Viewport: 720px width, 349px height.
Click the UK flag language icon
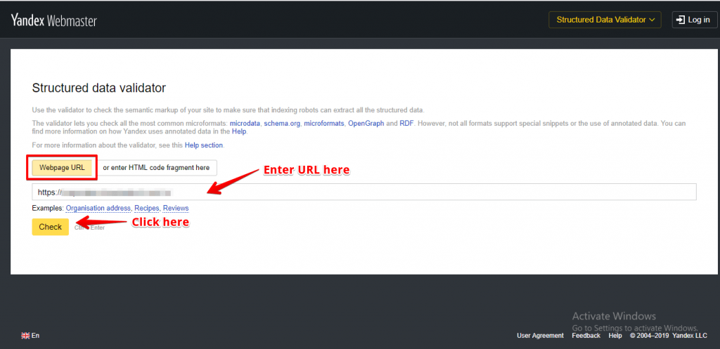tap(25, 336)
